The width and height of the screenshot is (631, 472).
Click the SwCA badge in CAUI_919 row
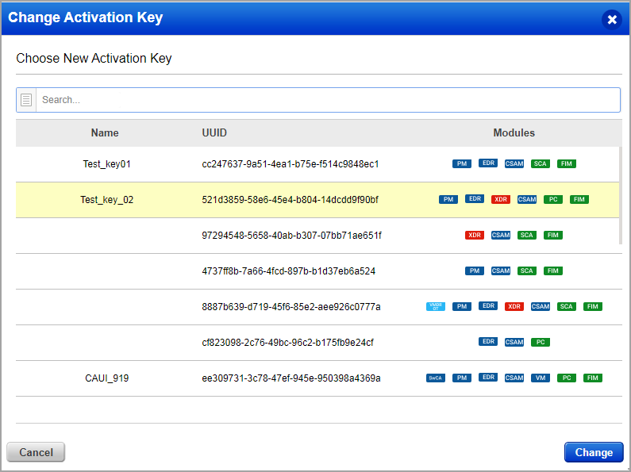(x=436, y=378)
